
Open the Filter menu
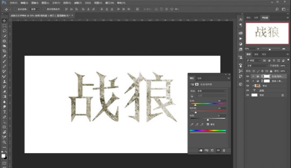[x=78, y=3]
